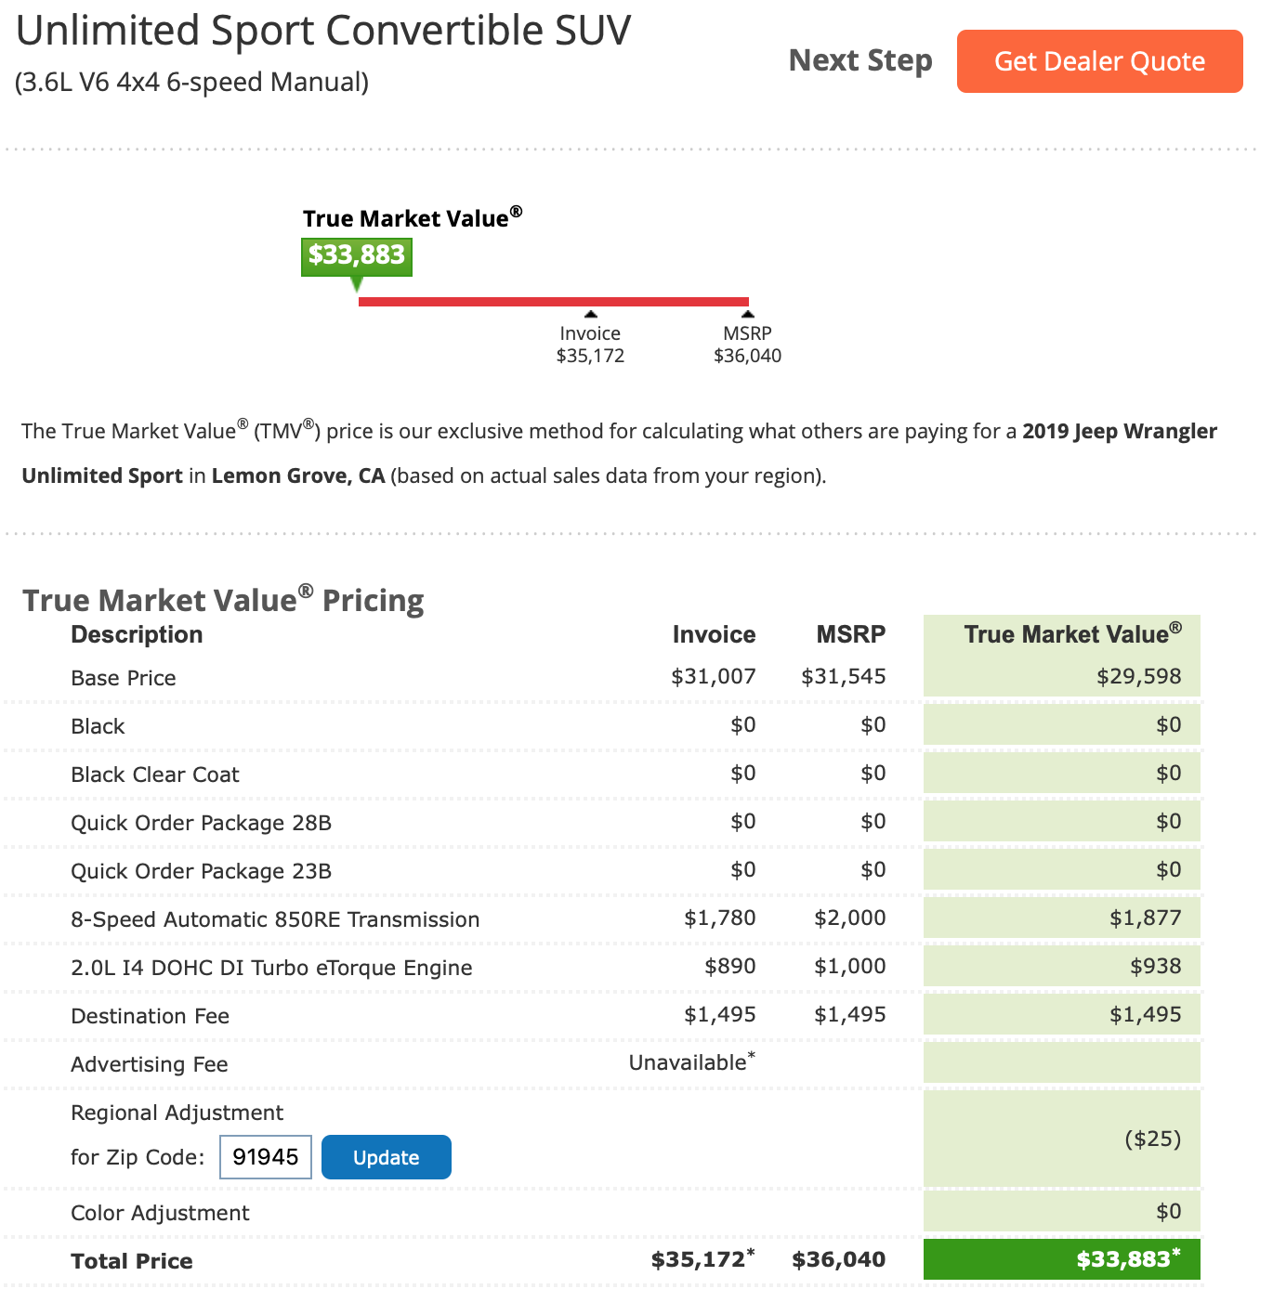Click the zip code field showing 91945
This screenshot has height=1289, width=1273.
(x=266, y=1157)
